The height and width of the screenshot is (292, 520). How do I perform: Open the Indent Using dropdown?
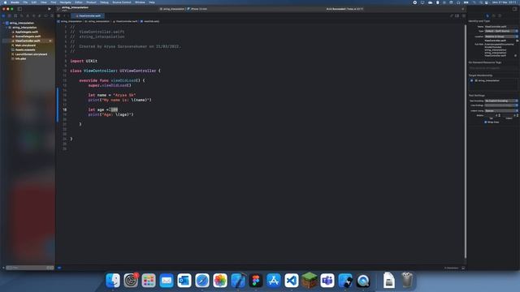pyautogui.click(x=501, y=110)
